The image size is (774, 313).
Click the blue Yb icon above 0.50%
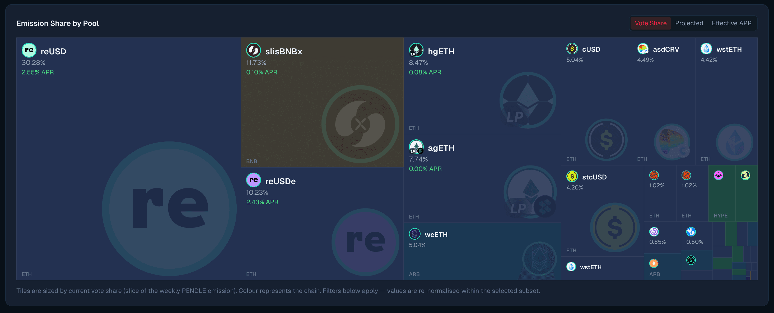pyautogui.click(x=691, y=232)
